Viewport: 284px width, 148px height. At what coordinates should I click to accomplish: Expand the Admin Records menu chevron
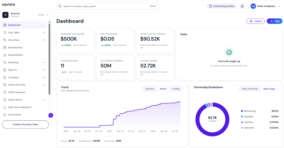pyautogui.click(x=44, y=85)
